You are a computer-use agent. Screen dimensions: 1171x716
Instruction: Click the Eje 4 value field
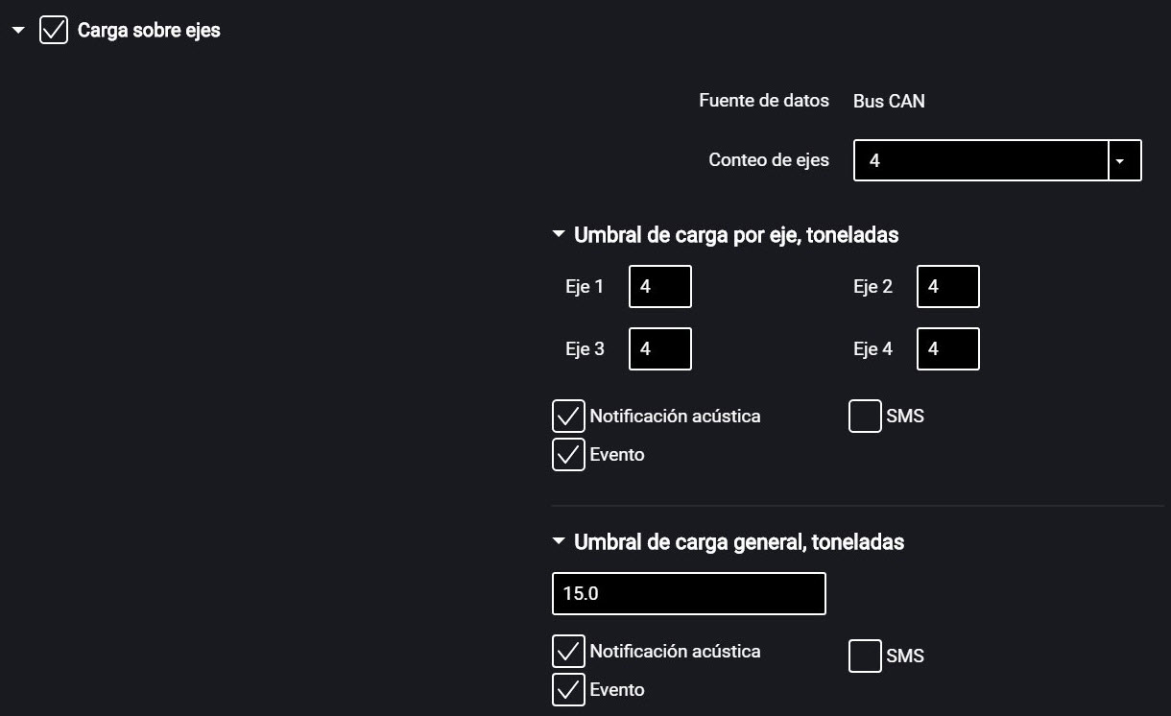947,348
